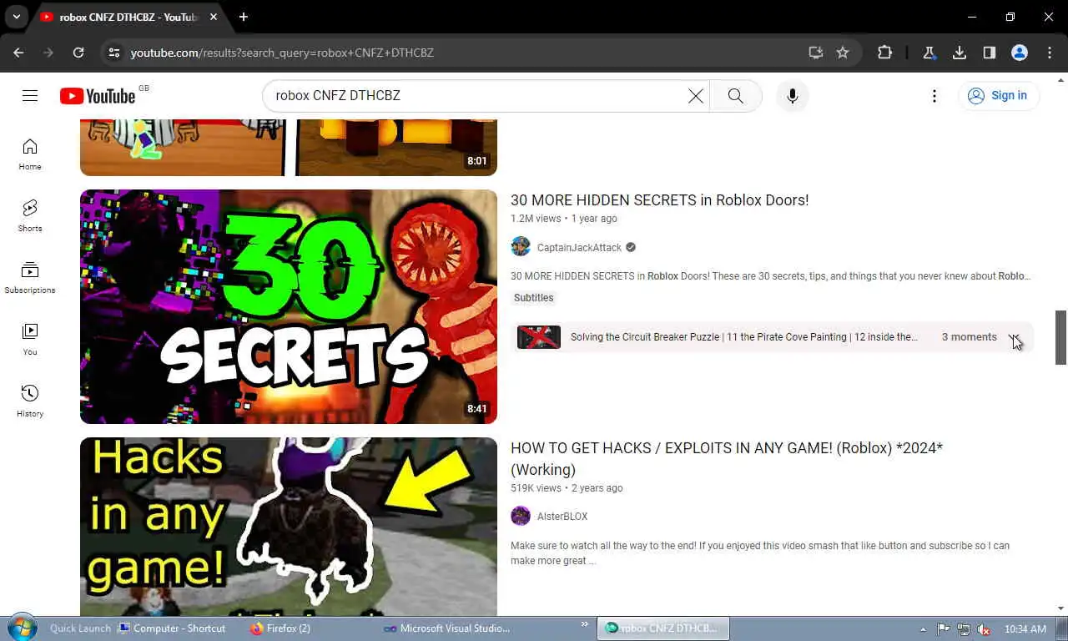The width and height of the screenshot is (1068, 641).
Task: Open the You section in sidebar
Action: [x=30, y=340]
